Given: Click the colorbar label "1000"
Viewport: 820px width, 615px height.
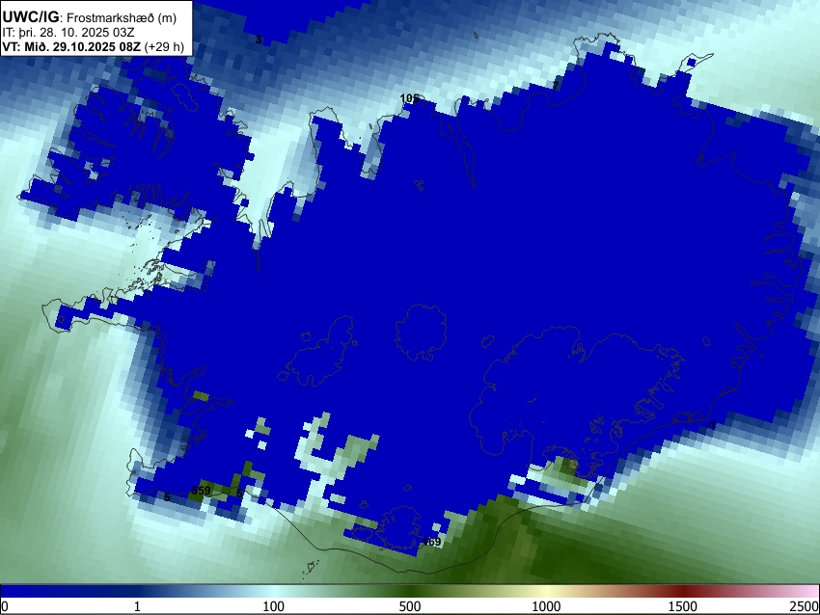Looking at the screenshot, I should (x=546, y=606).
